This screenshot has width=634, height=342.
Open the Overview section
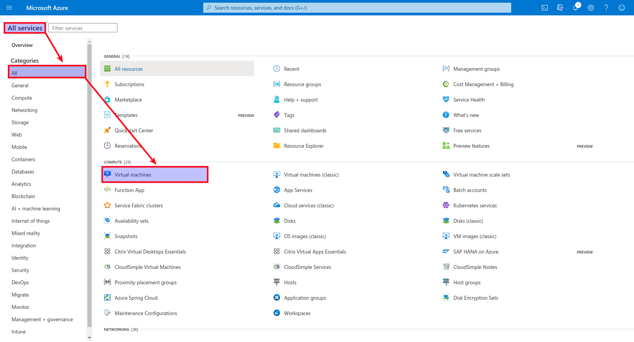pos(22,45)
